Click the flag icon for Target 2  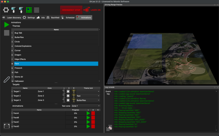point(64,96)
